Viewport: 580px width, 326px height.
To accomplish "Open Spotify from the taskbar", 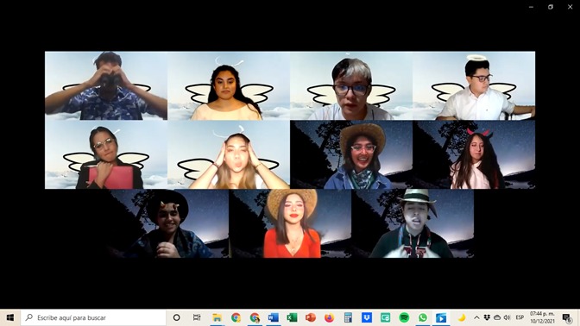I will point(404,317).
